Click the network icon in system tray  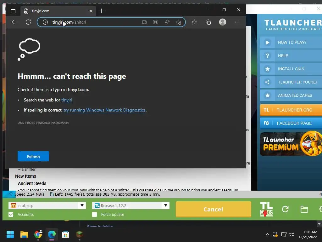pos(284,234)
